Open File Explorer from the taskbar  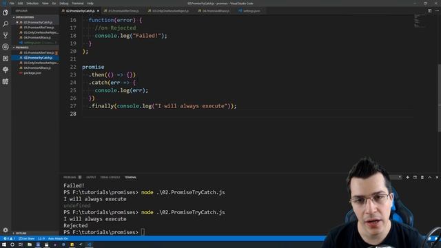[x=29, y=245]
